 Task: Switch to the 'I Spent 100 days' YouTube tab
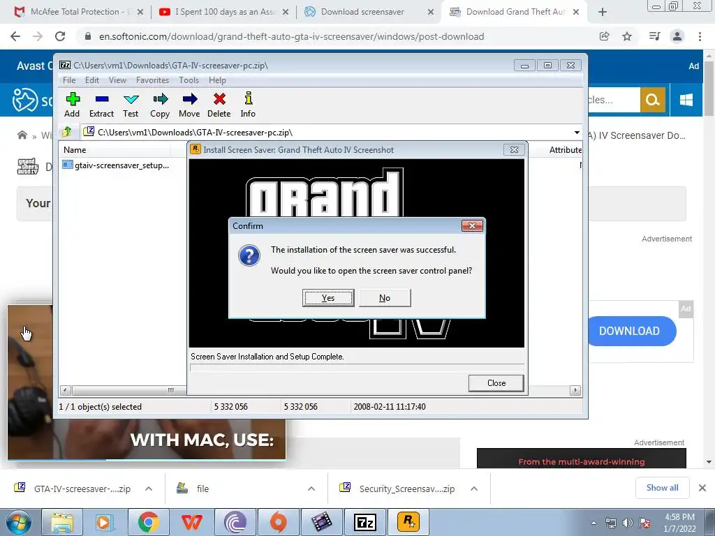[x=225, y=12]
